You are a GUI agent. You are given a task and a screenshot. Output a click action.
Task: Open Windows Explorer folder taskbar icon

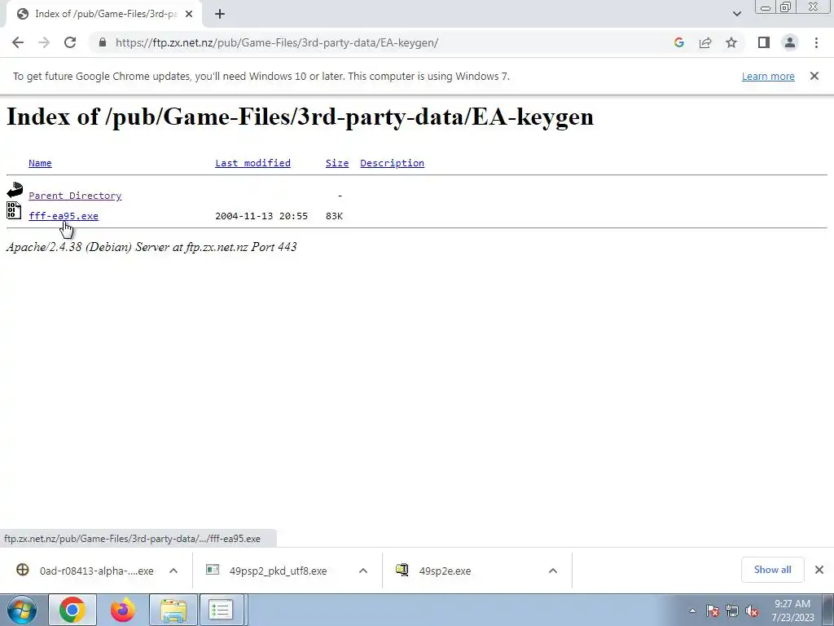(x=173, y=610)
